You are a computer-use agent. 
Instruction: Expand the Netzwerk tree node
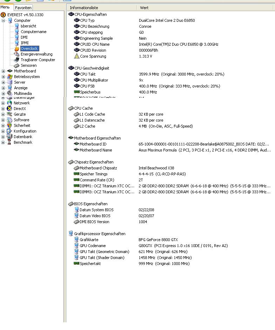click(3, 103)
